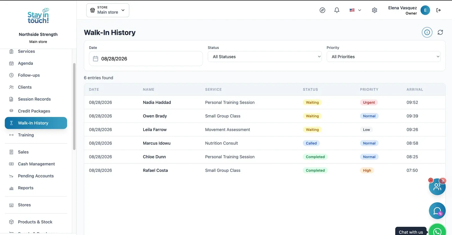Click Chloe Dunn's Completed status badge
452x235 pixels.
[315, 157]
